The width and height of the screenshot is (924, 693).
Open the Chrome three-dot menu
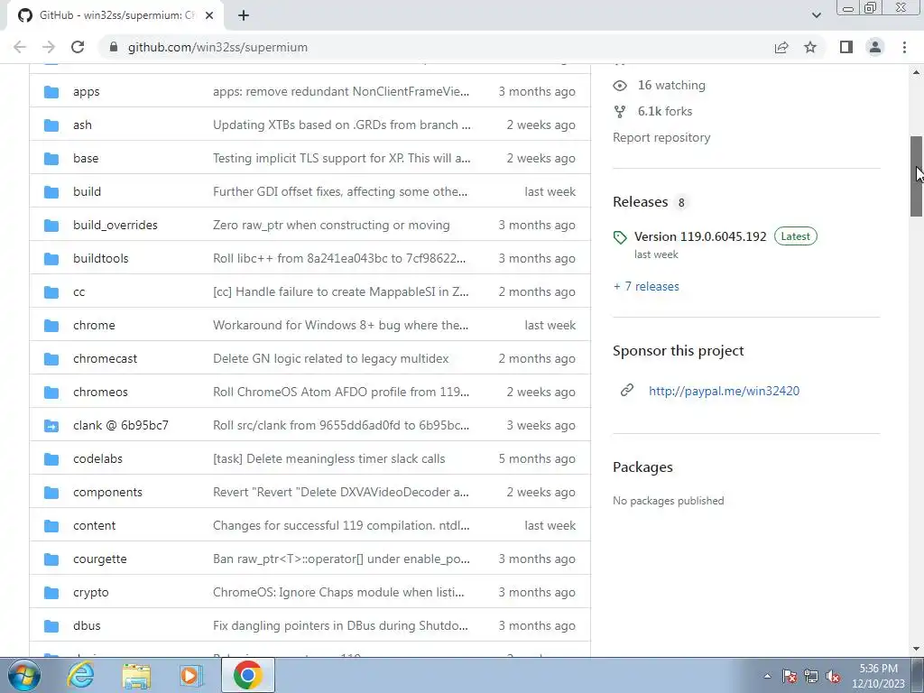pyautogui.click(x=904, y=47)
